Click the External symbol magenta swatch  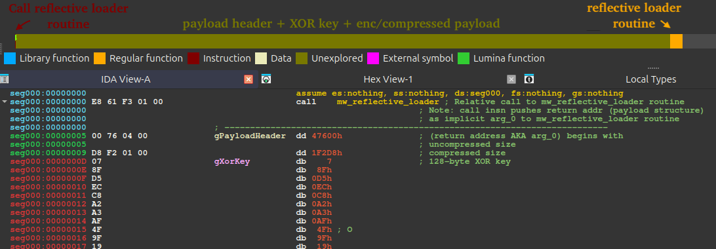click(373, 58)
